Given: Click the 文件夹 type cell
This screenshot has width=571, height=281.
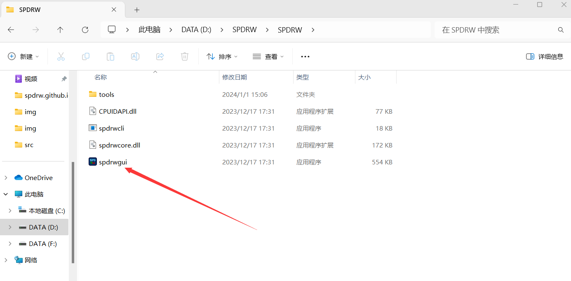Looking at the screenshot, I should [x=305, y=95].
